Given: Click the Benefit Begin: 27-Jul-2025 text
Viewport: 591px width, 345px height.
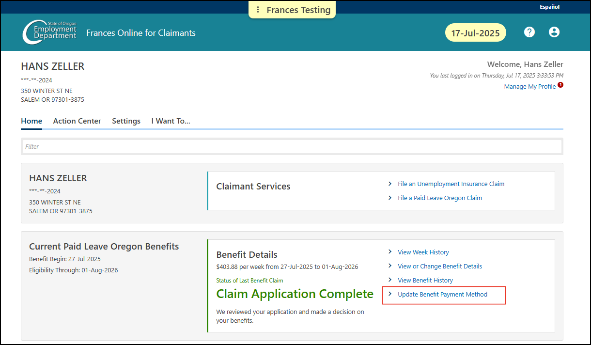Looking at the screenshot, I should pyautogui.click(x=65, y=259).
